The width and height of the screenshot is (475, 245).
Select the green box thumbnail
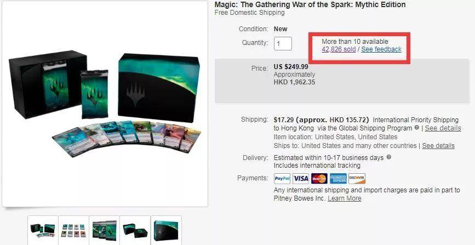(166, 230)
